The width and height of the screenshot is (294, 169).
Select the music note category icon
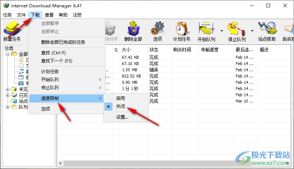pos(21,71)
